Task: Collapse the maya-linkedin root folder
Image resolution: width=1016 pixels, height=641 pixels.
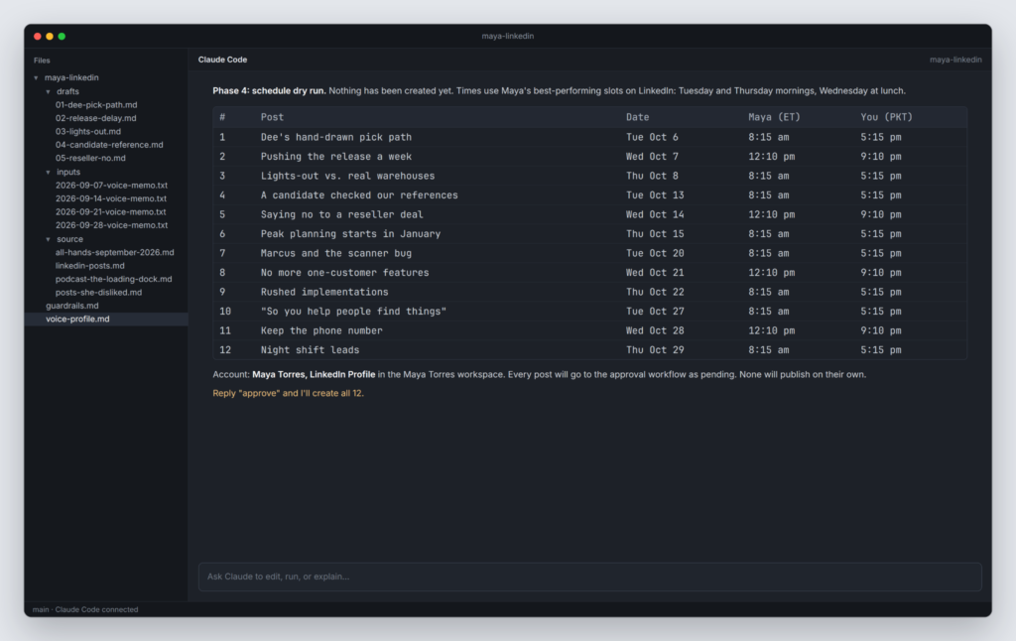Action: click(37, 77)
